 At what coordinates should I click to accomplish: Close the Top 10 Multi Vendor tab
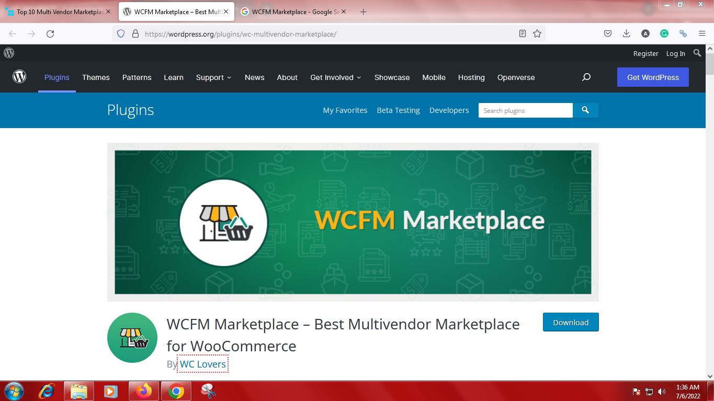coord(108,12)
